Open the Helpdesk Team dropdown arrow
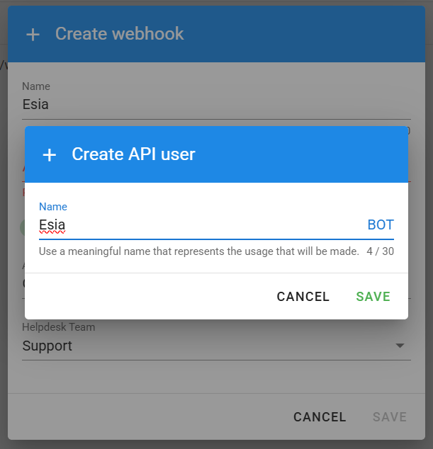The image size is (433, 449). tap(400, 346)
